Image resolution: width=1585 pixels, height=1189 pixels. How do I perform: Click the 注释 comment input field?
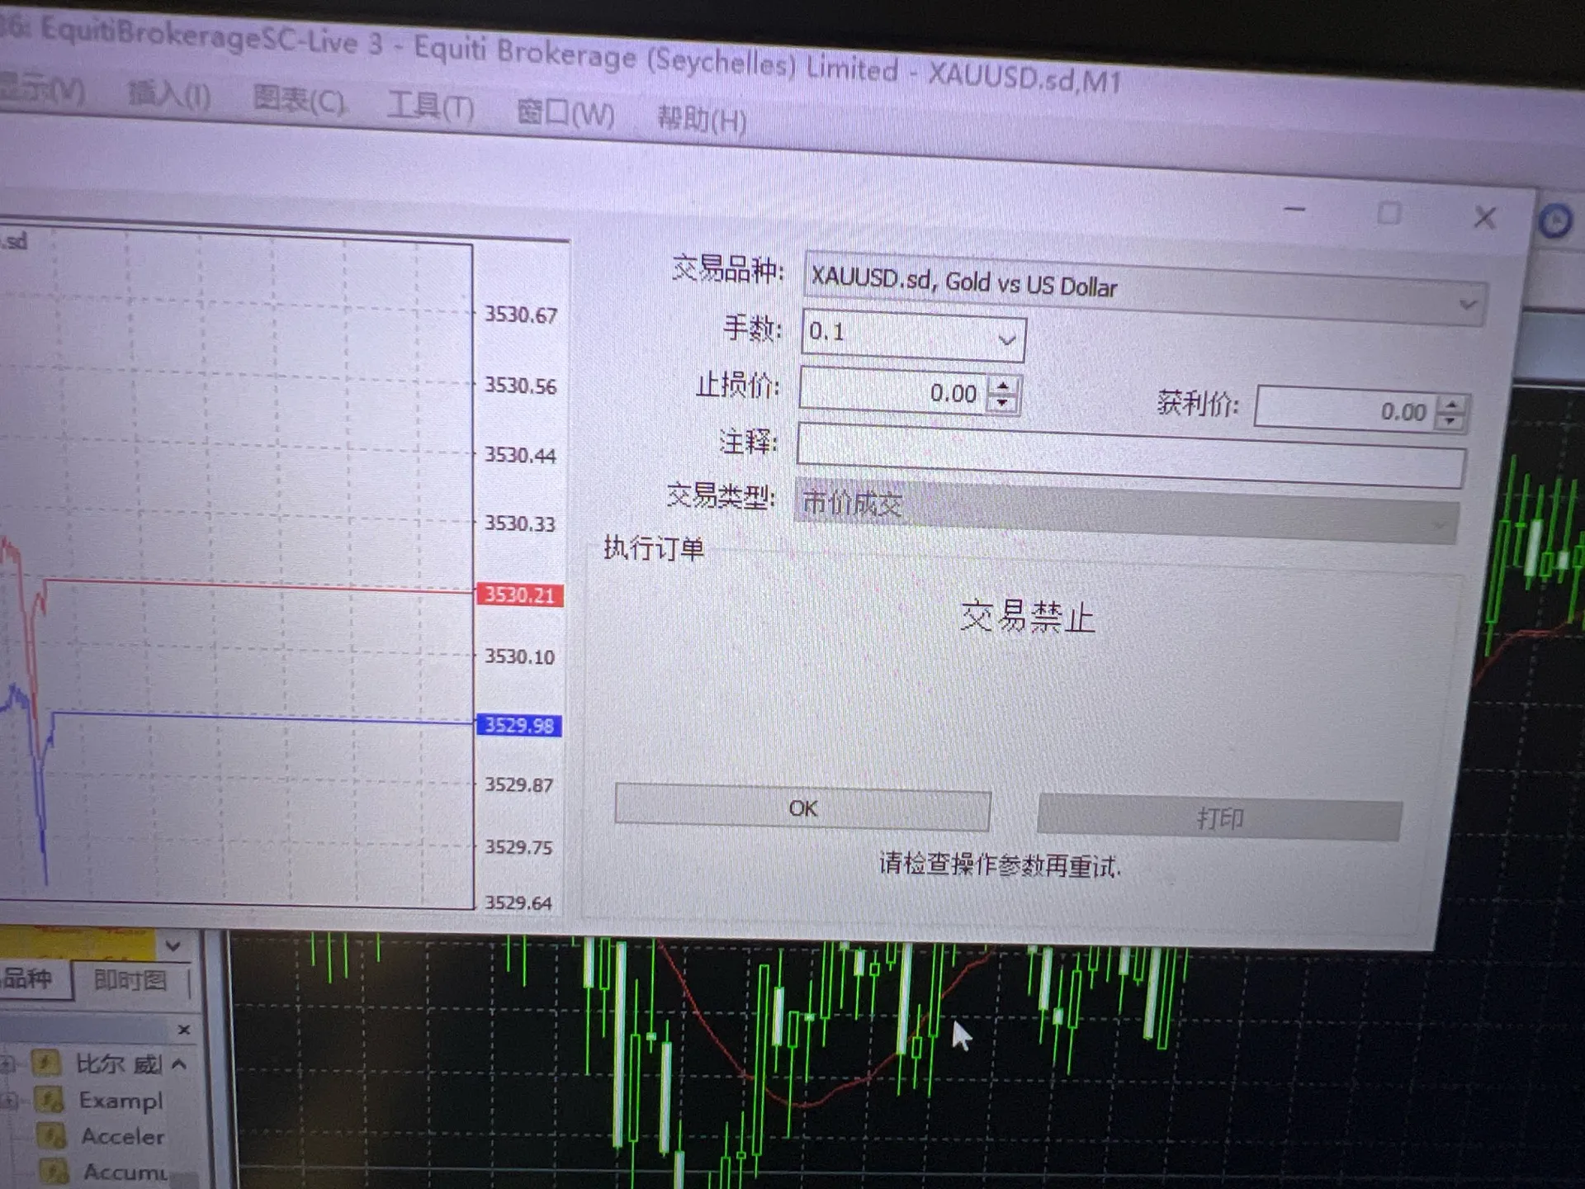pyautogui.click(x=1131, y=457)
